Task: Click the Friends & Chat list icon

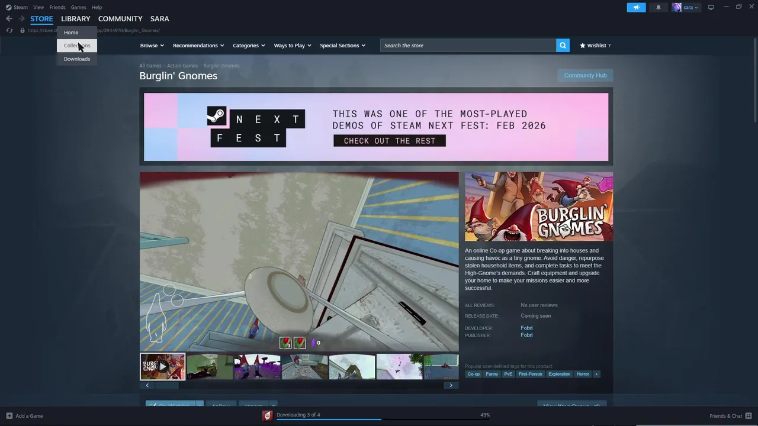Action: 749,416
